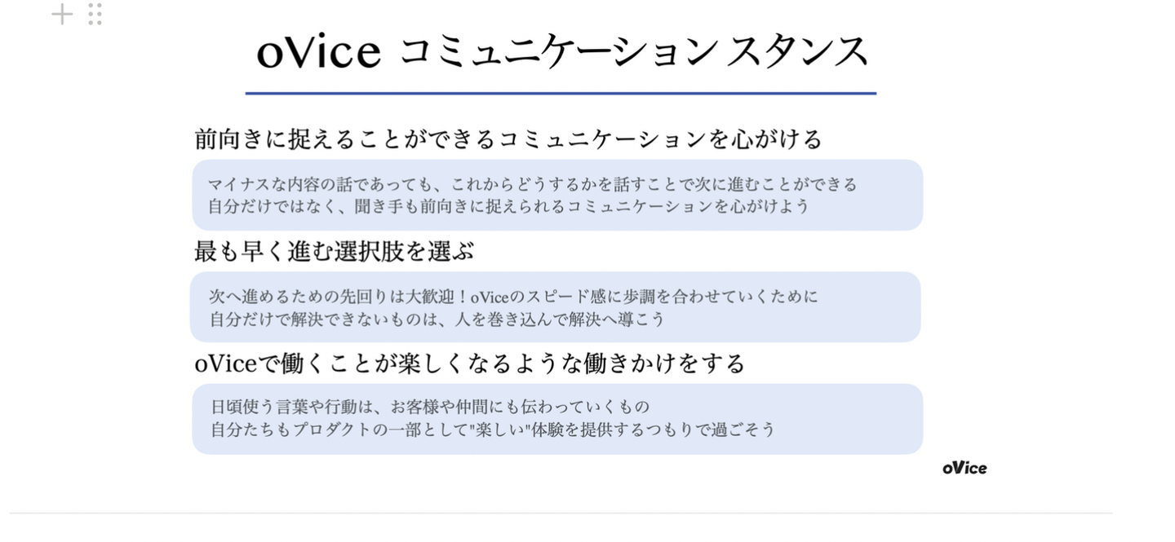Click the gray divider line below the image
Image resolution: width=1175 pixels, height=542 pixels.
(561, 513)
